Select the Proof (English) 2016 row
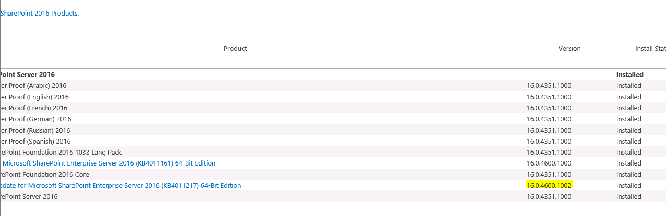 (333, 97)
